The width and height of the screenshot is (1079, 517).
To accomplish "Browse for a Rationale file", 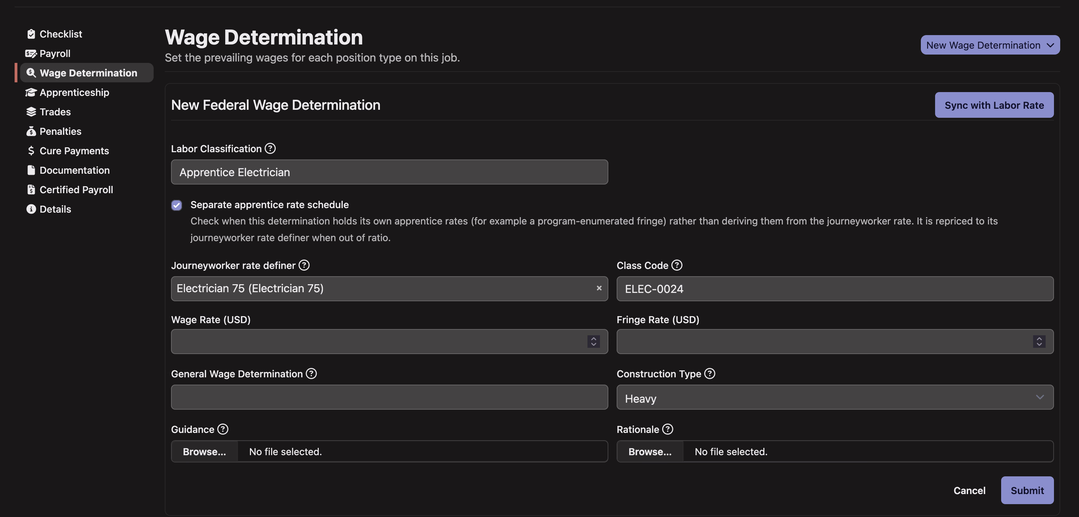I will pos(650,452).
